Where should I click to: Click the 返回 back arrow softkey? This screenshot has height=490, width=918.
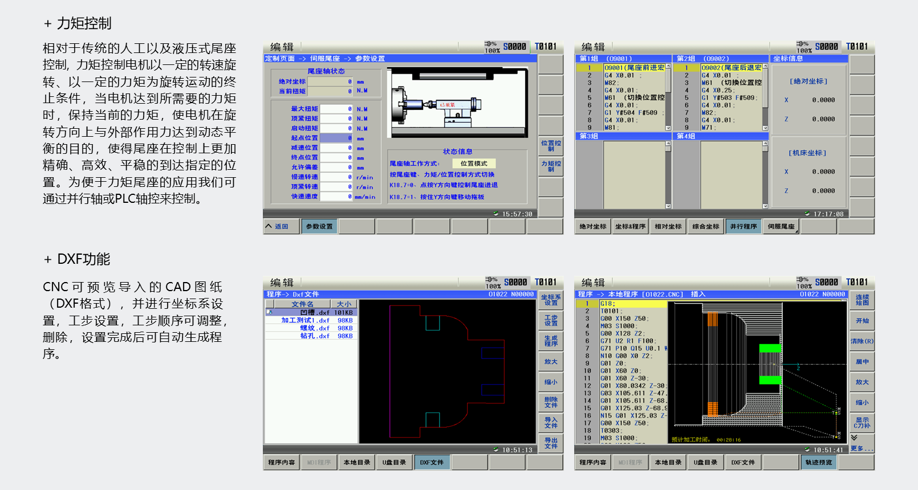tap(278, 227)
